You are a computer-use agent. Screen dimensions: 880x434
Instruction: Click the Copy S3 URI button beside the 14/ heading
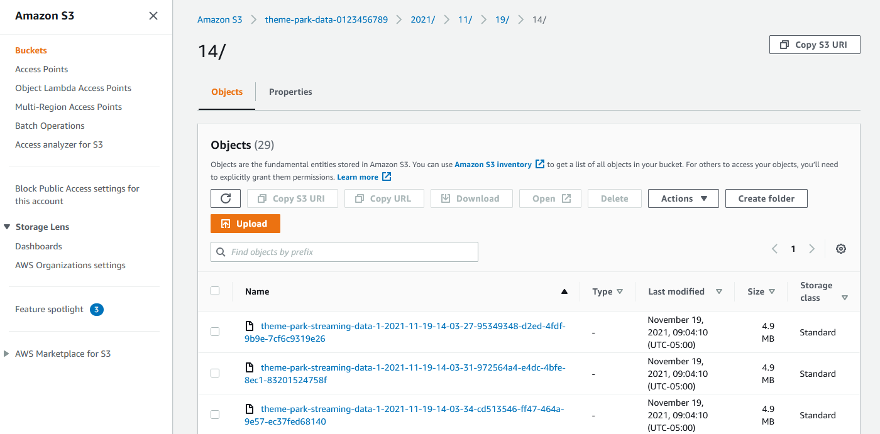click(815, 45)
